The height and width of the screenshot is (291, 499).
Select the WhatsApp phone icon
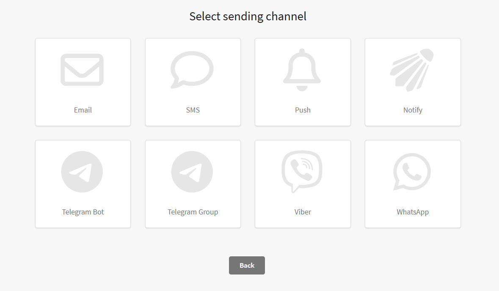pos(412,172)
